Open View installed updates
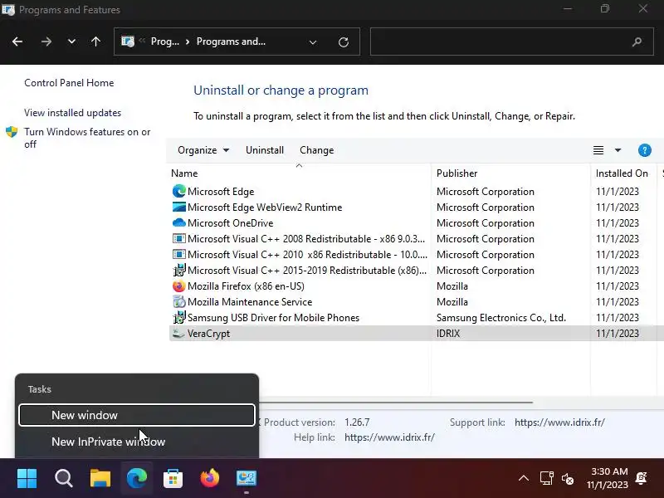Screen dimensions: 664x498 tap(72, 113)
